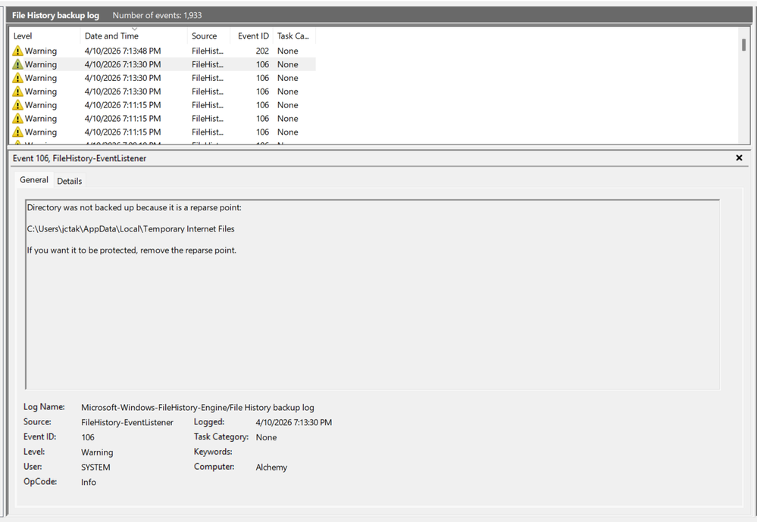Click the Event ID column header
Screen dimensions: 757x522
(x=253, y=36)
